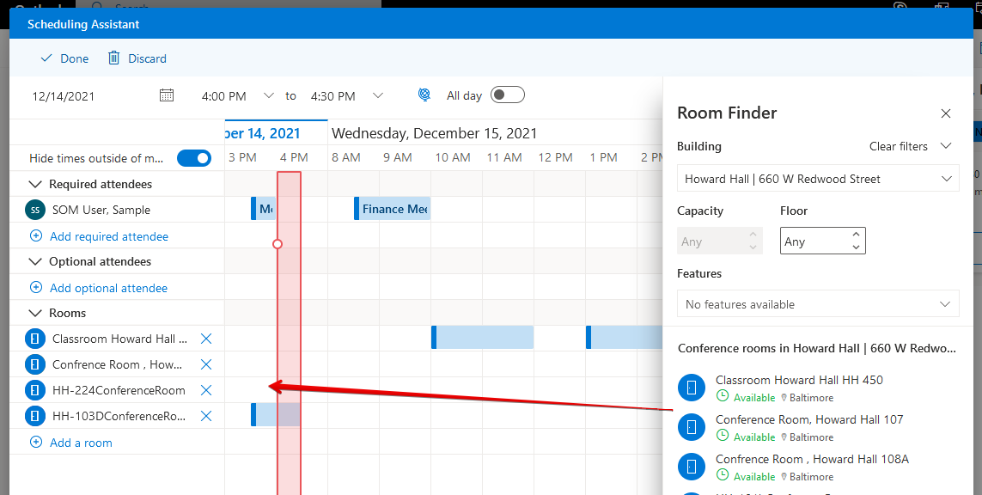Close the Room Finder panel
The height and width of the screenshot is (495, 982).
945,113
